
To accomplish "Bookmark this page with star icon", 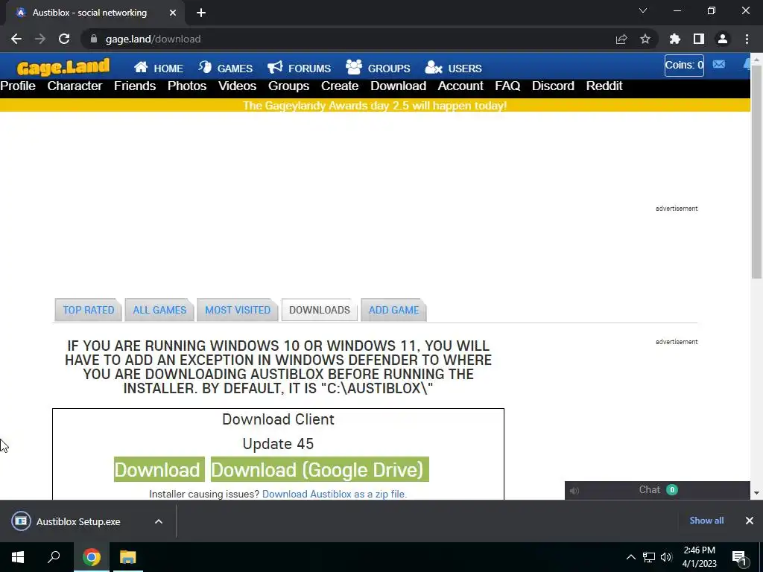I will pos(645,39).
